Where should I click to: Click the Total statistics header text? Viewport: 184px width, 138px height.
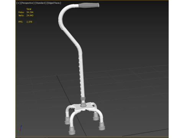pyautogui.click(x=29, y=9)
